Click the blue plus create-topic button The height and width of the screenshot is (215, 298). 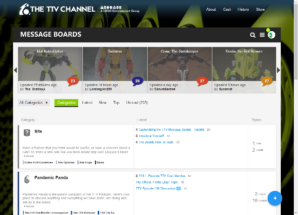[275, 198]
